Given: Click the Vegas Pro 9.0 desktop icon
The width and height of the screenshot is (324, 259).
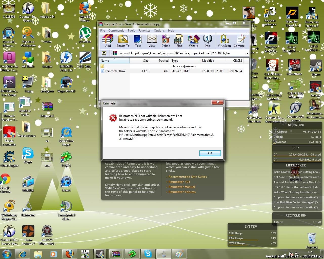Looking at the screenshot, I should click(x=66, y=85).
